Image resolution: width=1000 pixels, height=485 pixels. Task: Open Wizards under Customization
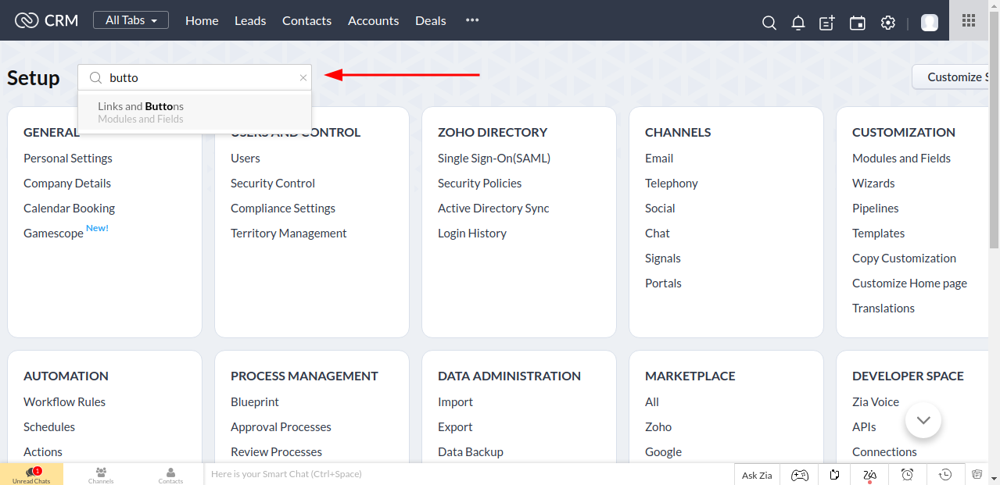point(873,183)
